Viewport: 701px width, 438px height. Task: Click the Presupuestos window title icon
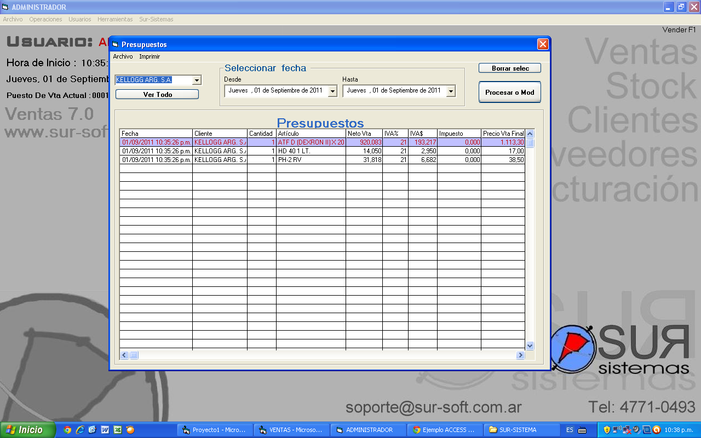[116, 44]
